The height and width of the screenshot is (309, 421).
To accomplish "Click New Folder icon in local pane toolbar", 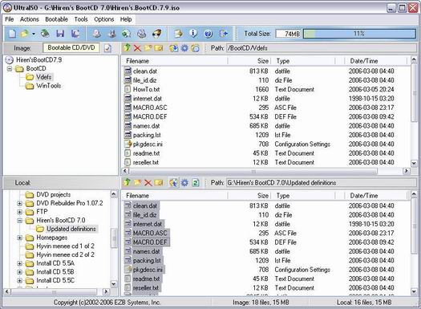I will tap(137, 183).
